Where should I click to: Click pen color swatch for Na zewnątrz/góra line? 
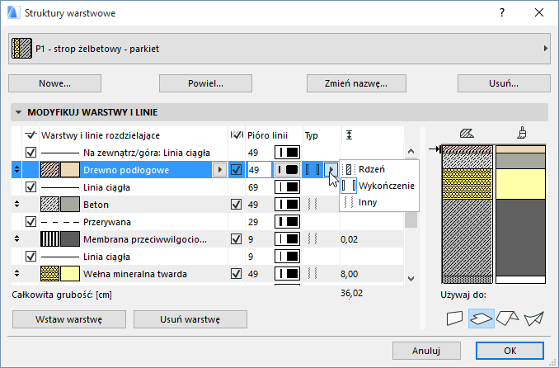pos(287,153)
